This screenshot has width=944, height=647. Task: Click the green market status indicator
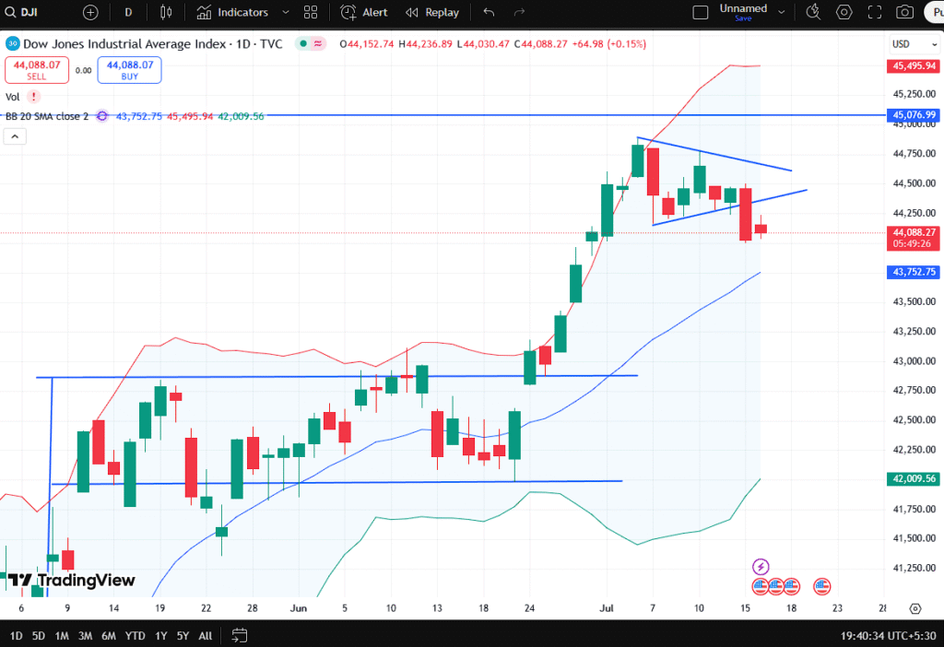coord(303,44)
